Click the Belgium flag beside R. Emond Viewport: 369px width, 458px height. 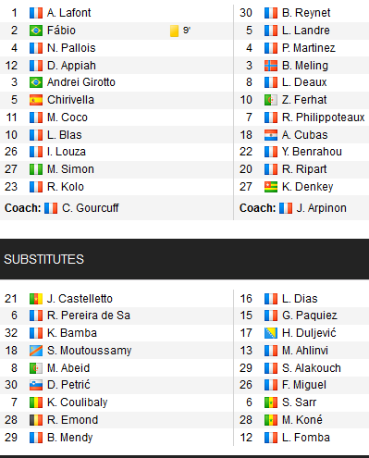click(x=36, y=420)
